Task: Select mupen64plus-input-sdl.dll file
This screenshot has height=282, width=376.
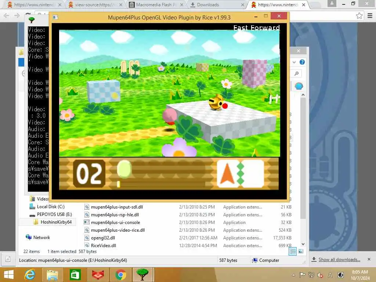Action: (x=117, y=207)
